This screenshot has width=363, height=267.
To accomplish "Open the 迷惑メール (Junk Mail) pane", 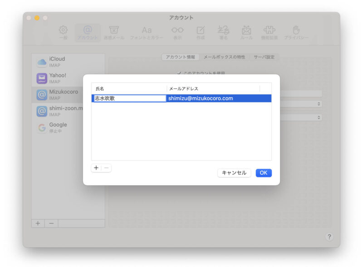I will point(114,33).
